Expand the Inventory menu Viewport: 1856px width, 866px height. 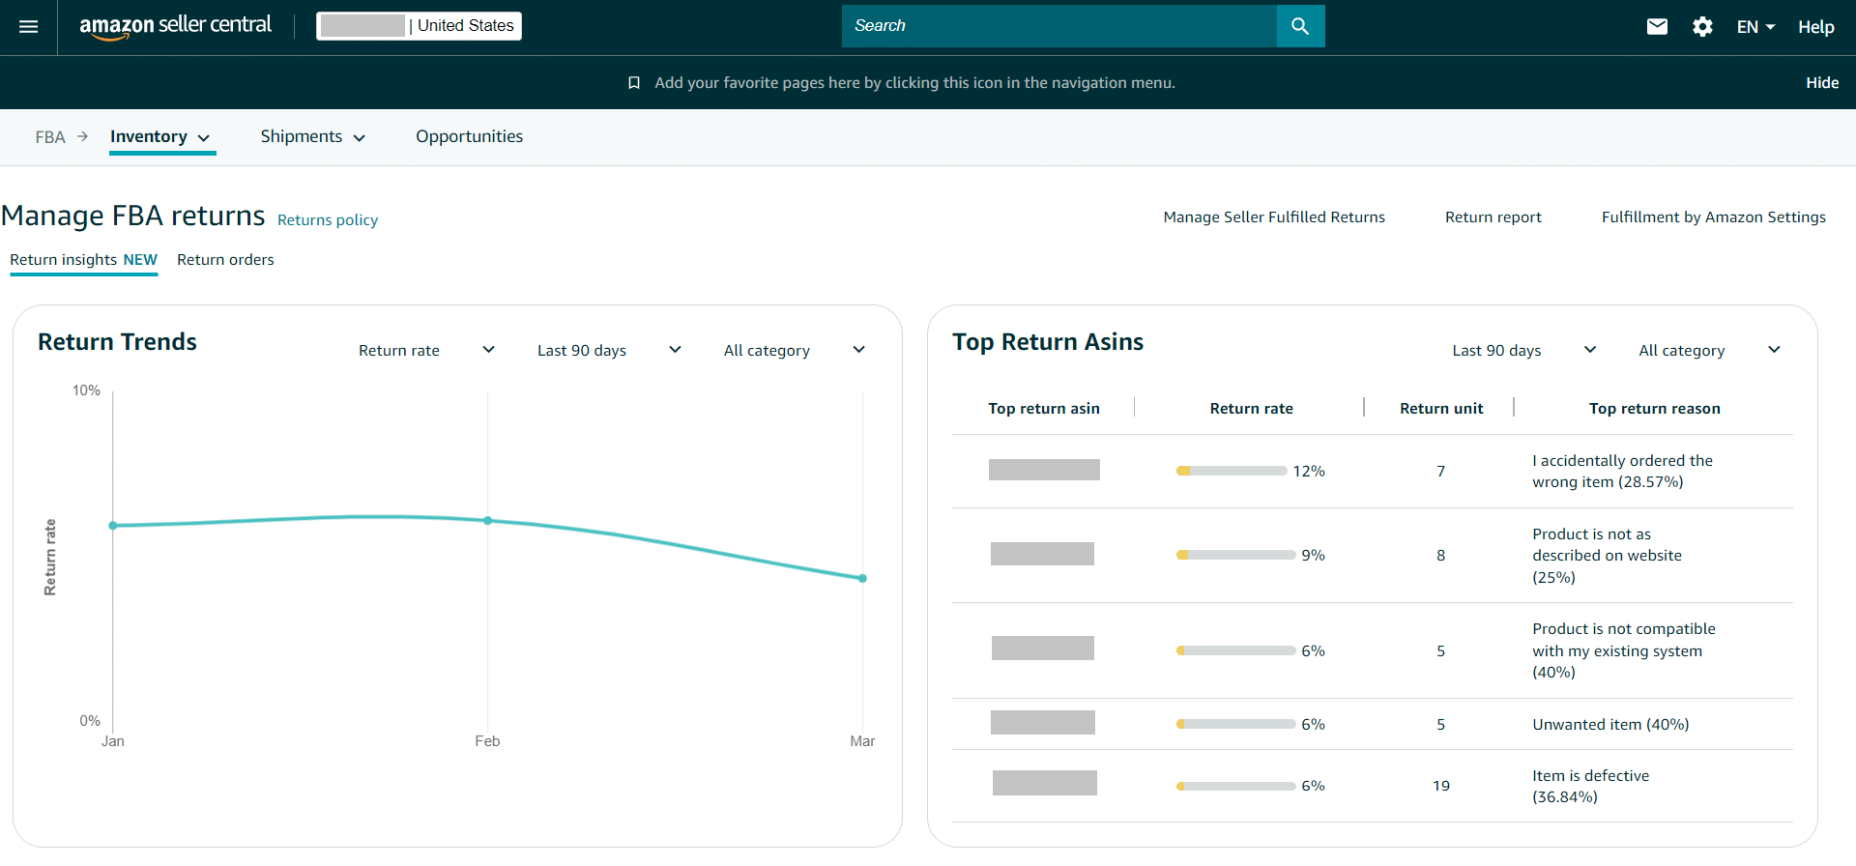[160, 136]
